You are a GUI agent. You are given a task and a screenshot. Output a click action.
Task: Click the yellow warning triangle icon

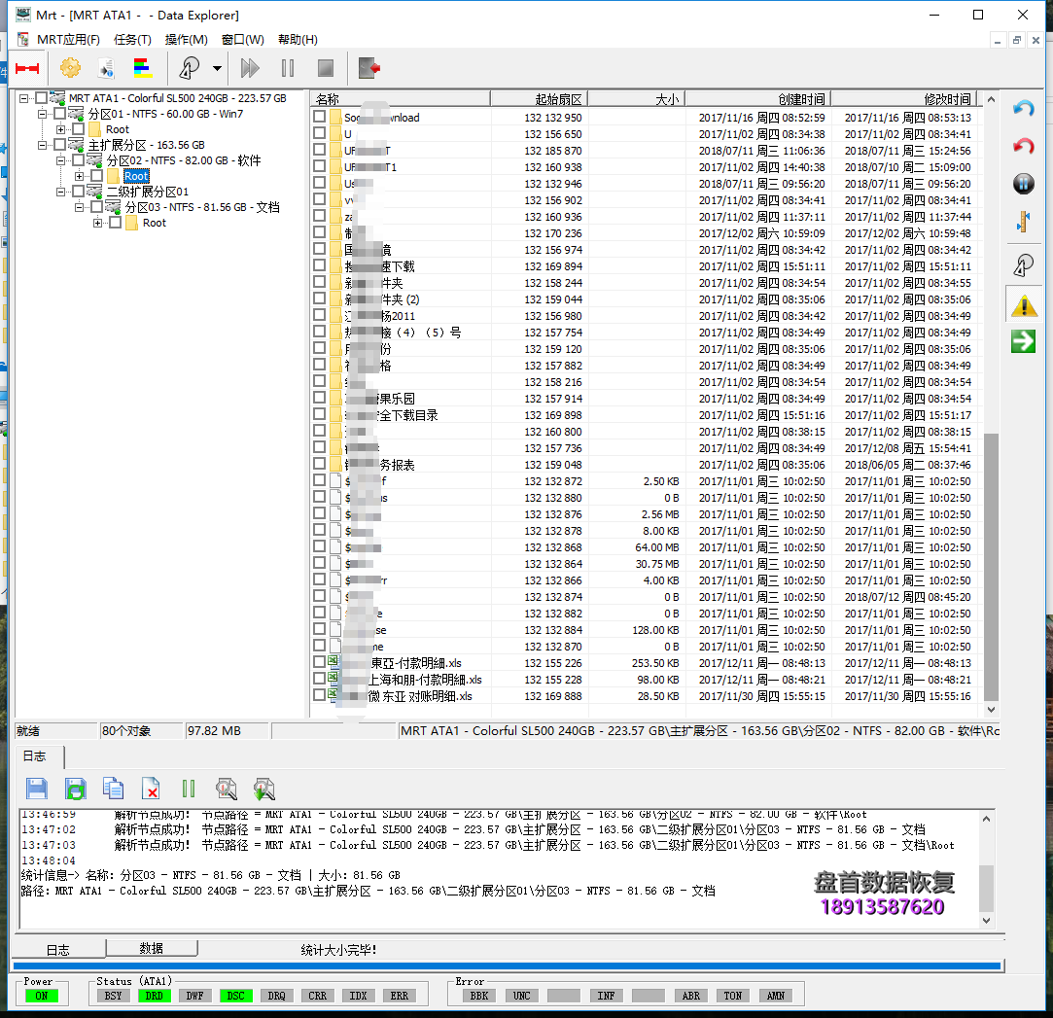click(1023, 306)
